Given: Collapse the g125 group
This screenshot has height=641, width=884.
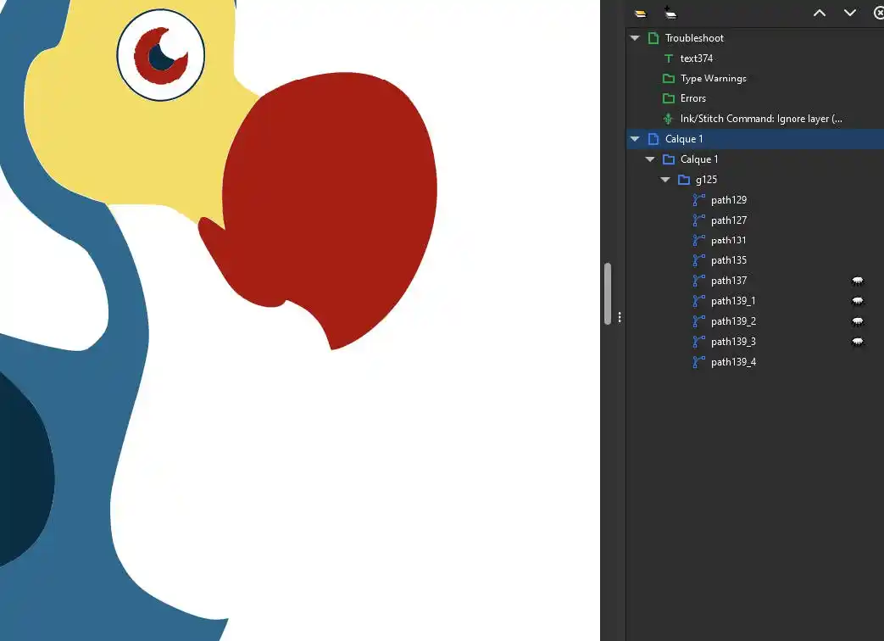Looking at the screenshot, I should (x=665, y=180).
